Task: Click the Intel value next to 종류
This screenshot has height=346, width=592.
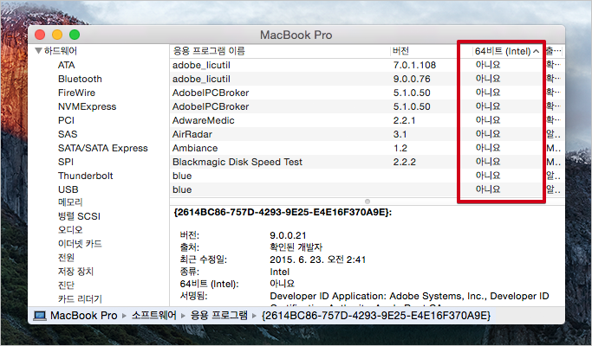Action: click(x=279, y=272)
